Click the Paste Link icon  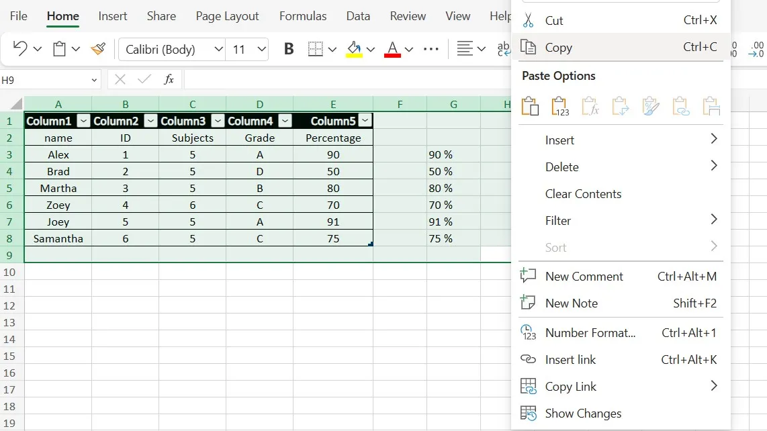coord(681,106)
